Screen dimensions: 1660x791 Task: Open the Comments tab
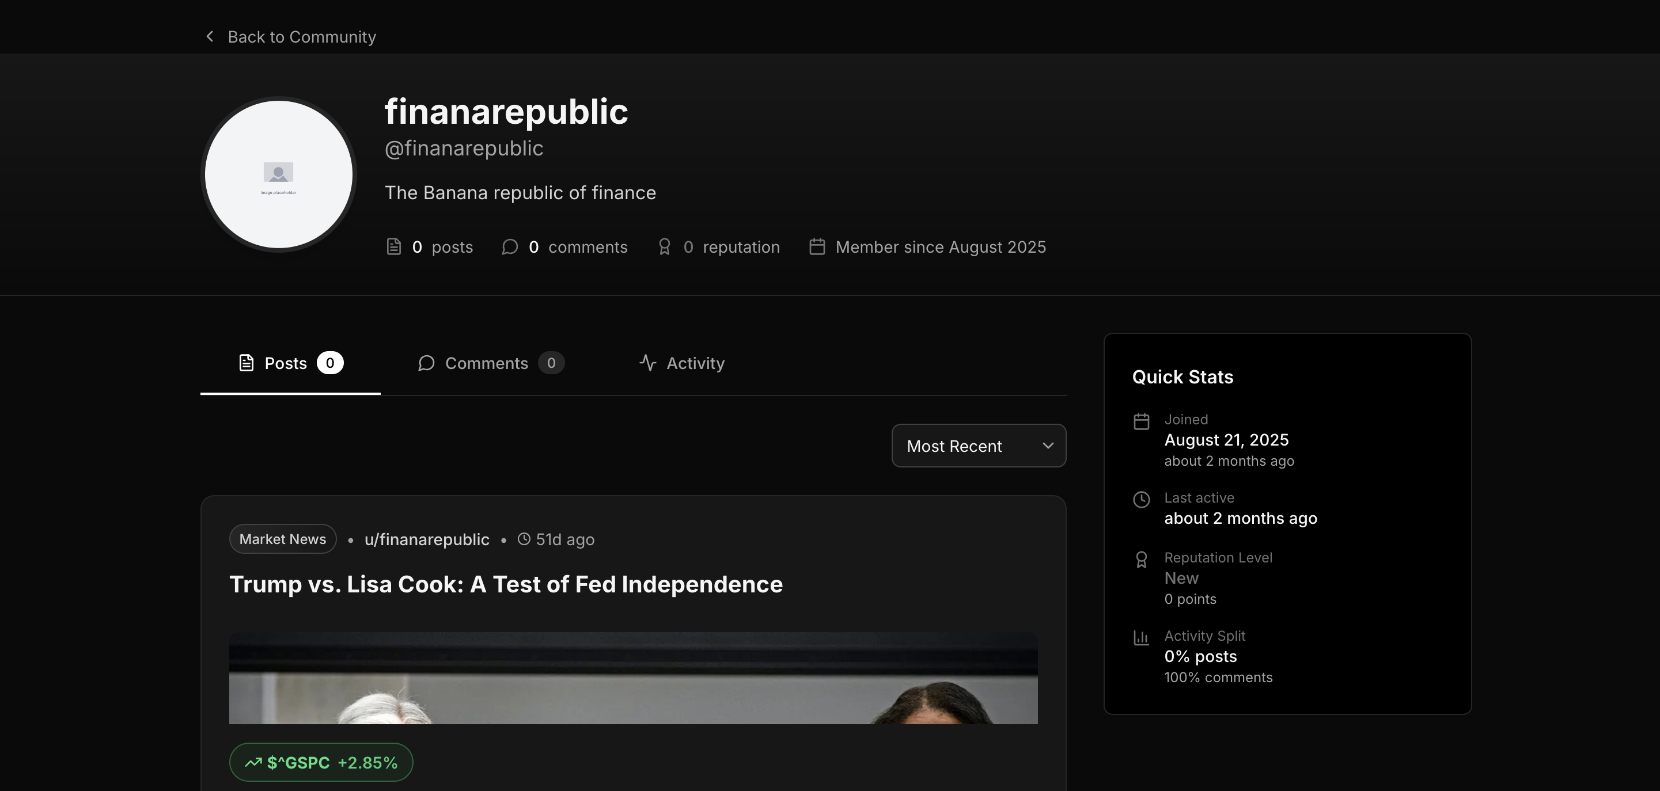tap(490, 363)
